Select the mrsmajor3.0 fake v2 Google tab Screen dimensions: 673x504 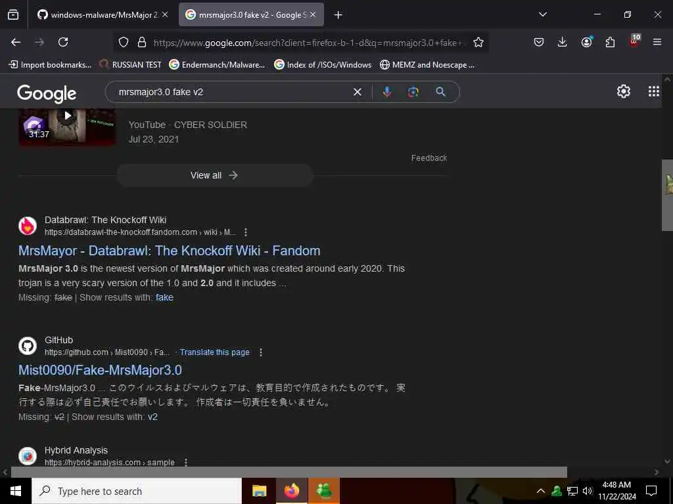(251, 15)
